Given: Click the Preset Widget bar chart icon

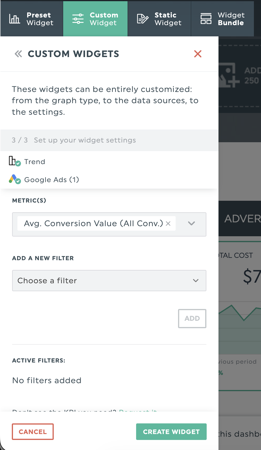Looking at the screenshot, I should pos(14,19).
